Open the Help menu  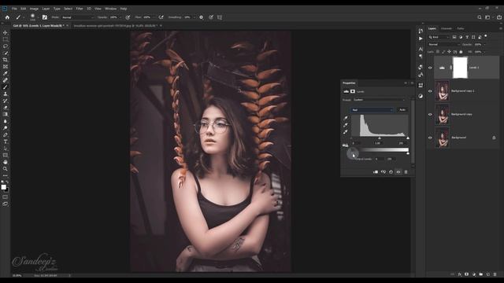pyautogui.click(x=124, y=9)
